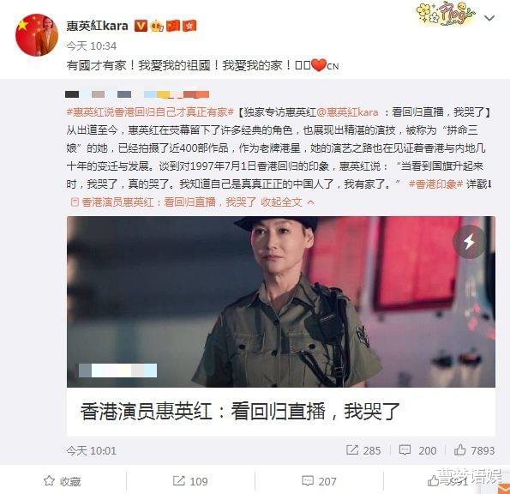Open article link 香港演员惠英红:看回归直播
The image size is (510, 494).
pos(164,202)
